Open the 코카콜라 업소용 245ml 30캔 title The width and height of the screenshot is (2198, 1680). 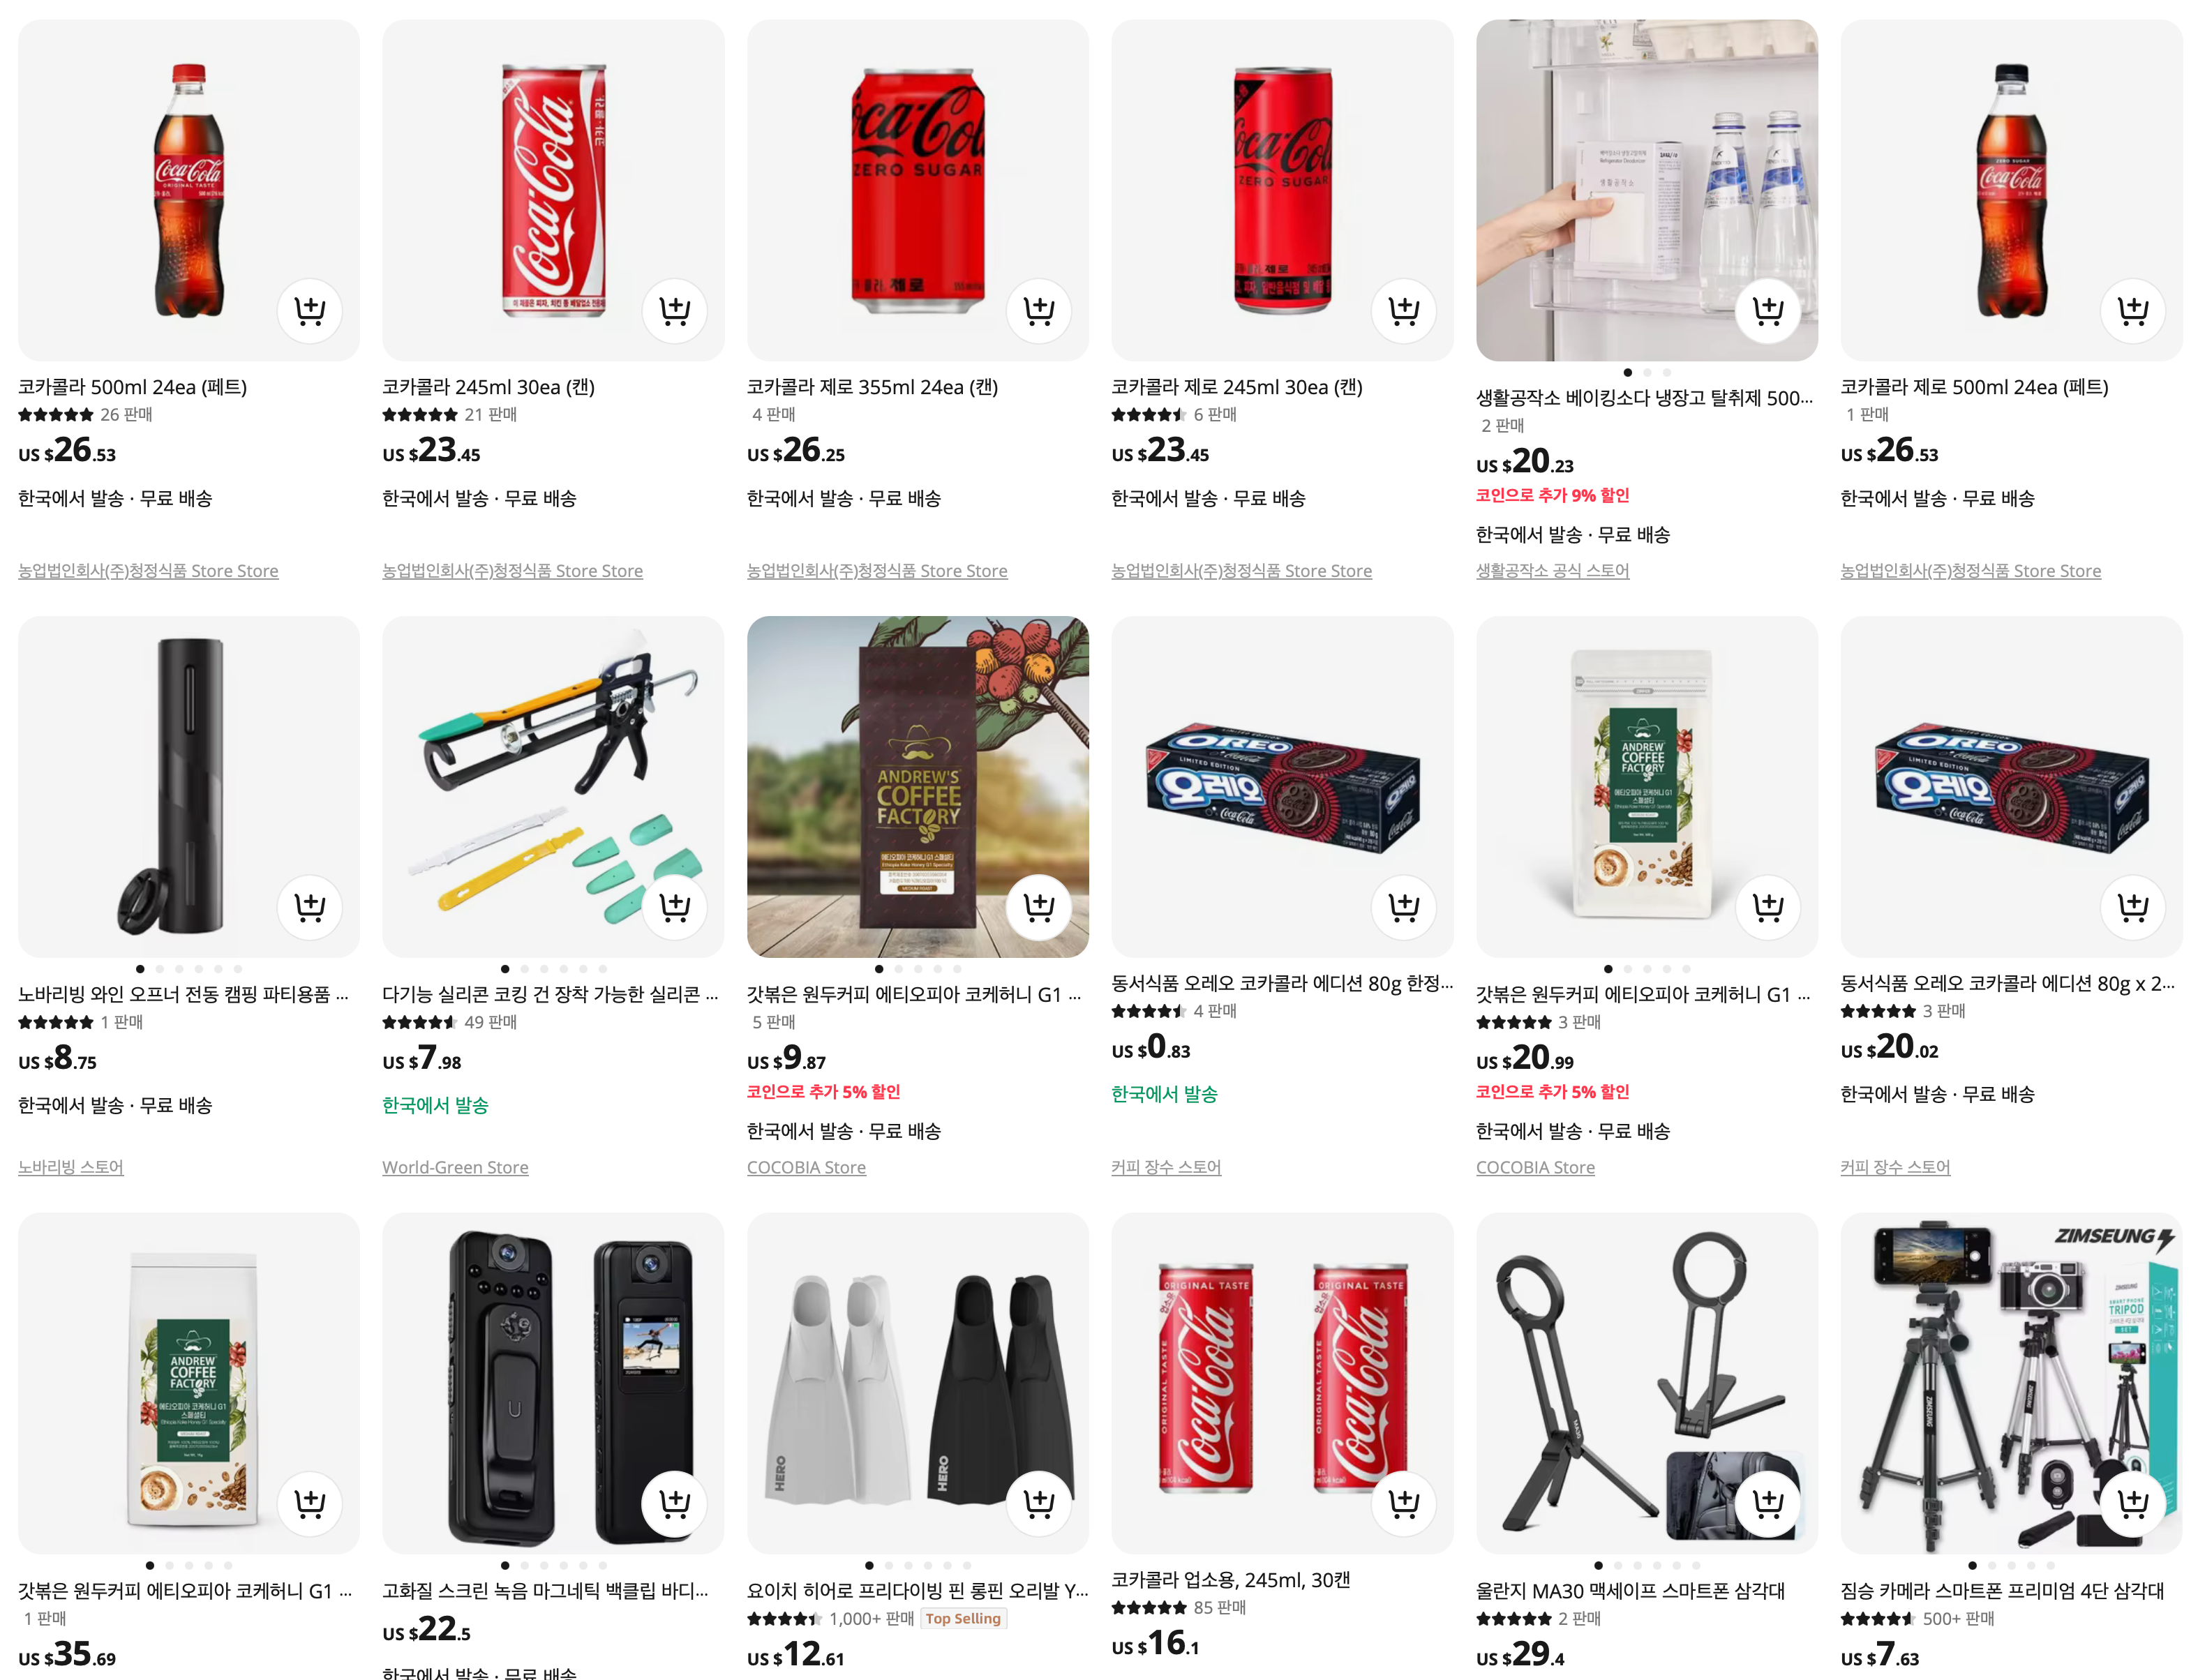pos(1231,1580)
